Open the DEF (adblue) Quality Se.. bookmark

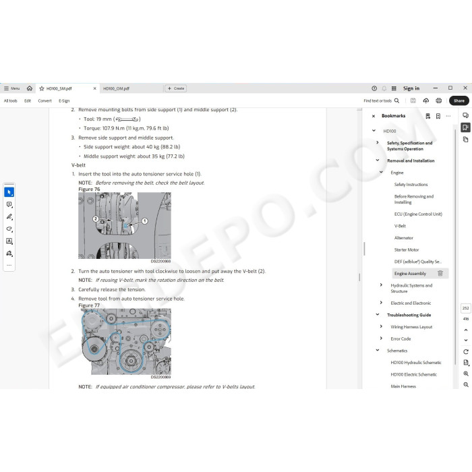pos(418,262)
